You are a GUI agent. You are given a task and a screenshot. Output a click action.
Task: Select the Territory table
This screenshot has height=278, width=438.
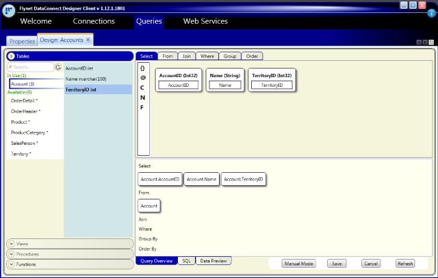(x=21, y=154)
